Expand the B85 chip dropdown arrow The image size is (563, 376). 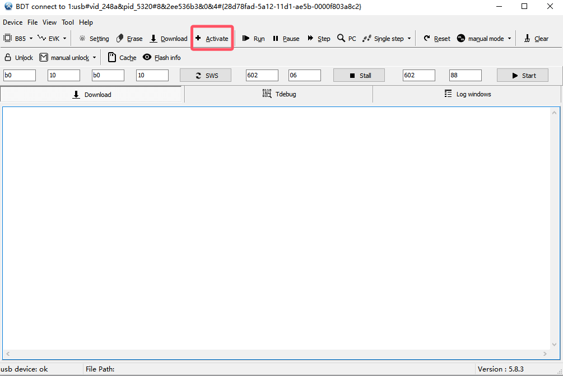pyautogui.click(x=31, y=39)
